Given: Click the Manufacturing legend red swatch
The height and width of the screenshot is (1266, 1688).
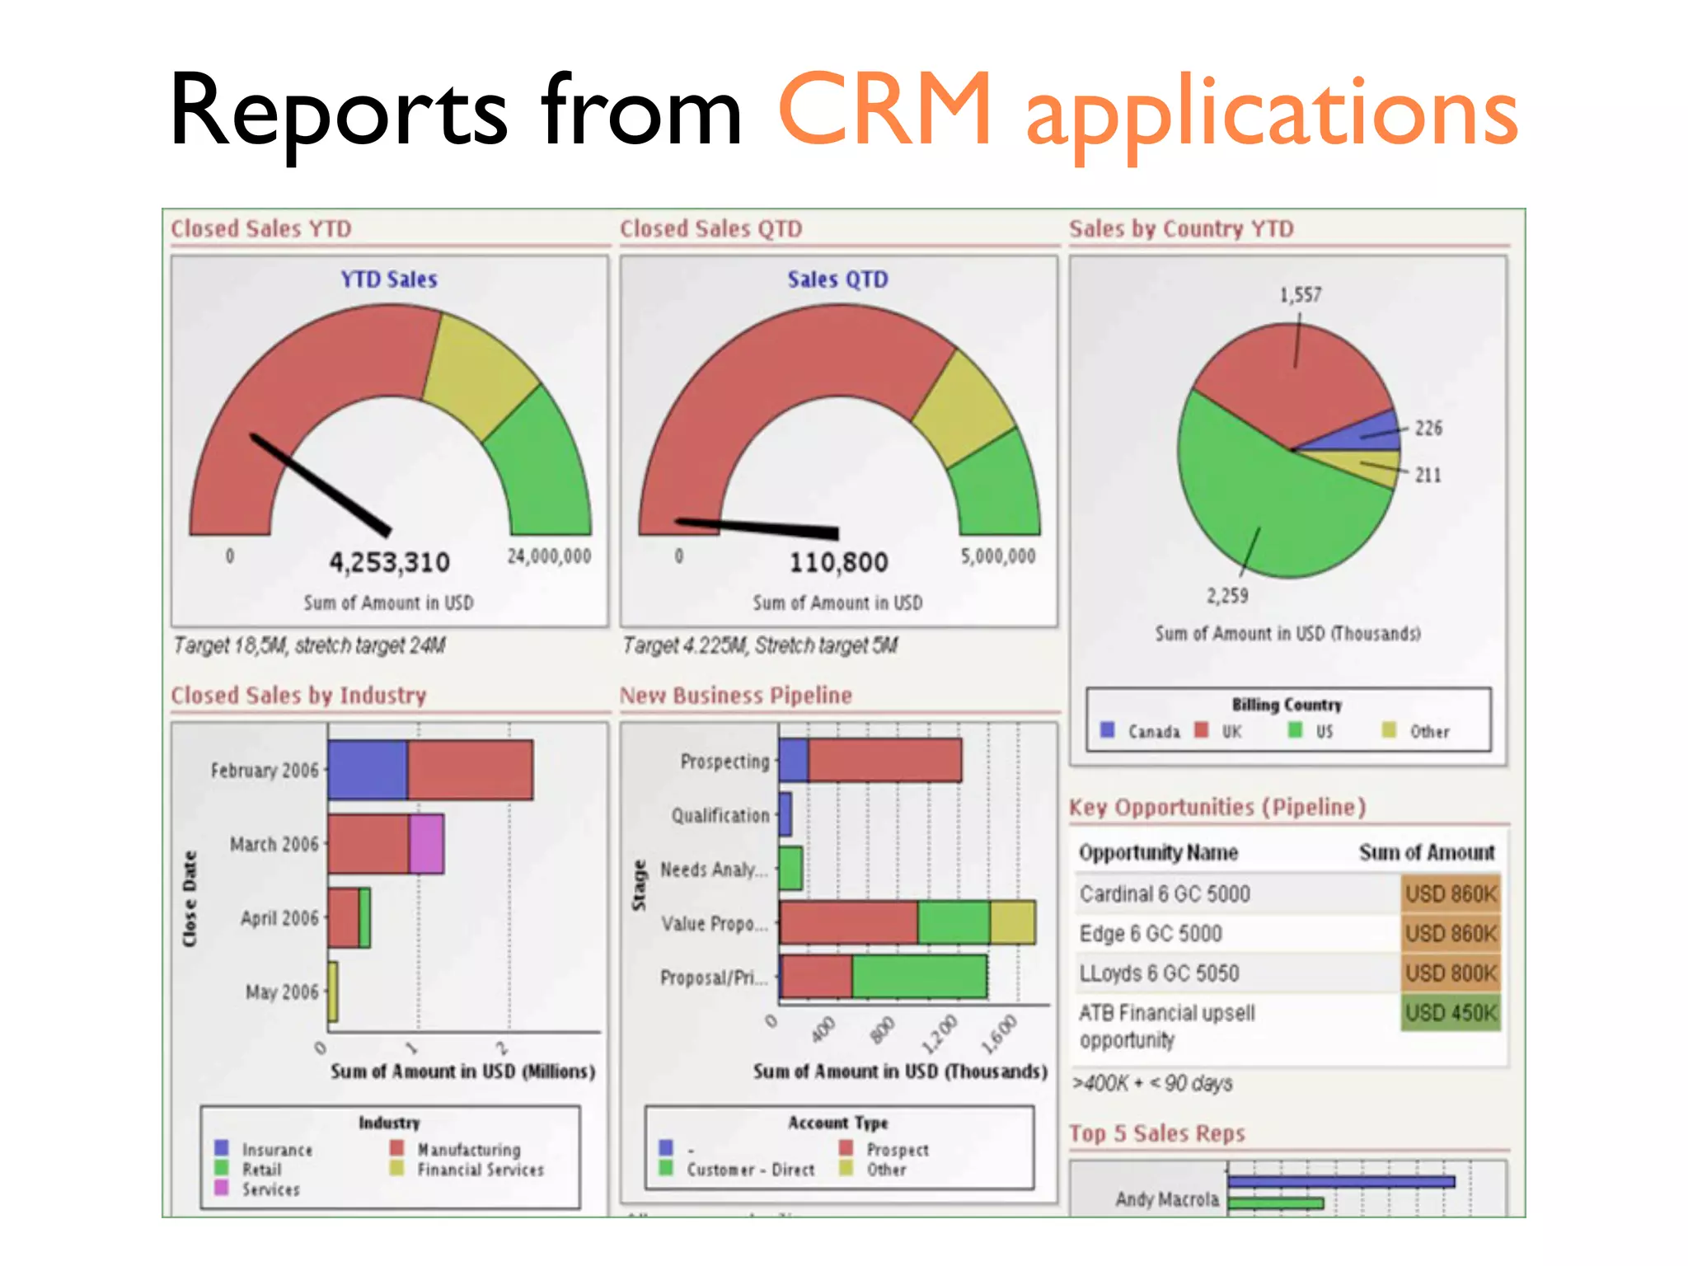Looking at the screenshot, I should (397, 1147).
